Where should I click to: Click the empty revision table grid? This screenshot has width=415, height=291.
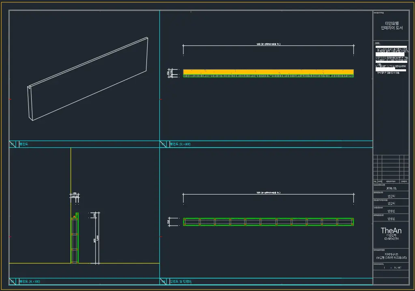tap(391, 167)
